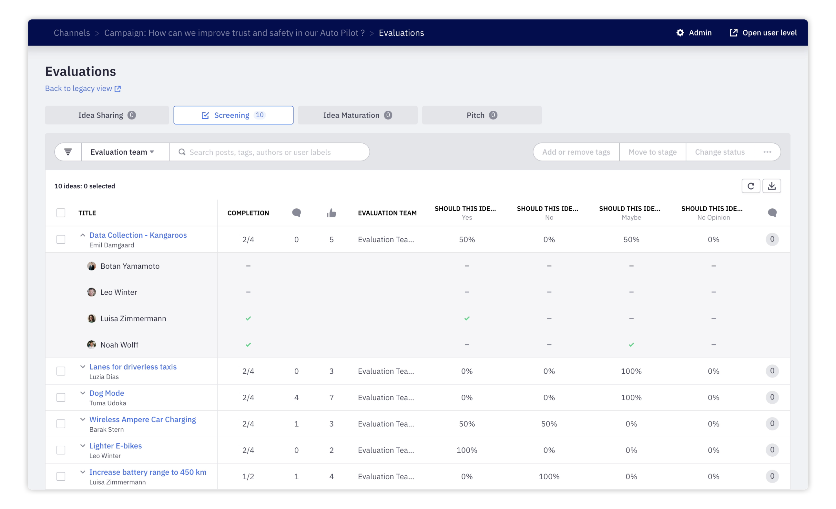Image resolution: width=836 pixels, height=509 pixels.
Task: Click the refresh list icon
Action: coord(750,186)
